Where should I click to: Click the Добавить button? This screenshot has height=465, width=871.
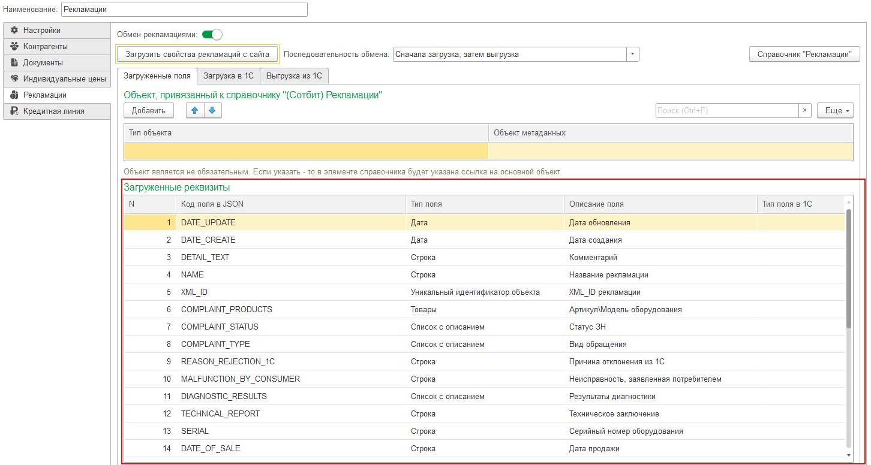(x=148, y=111)
